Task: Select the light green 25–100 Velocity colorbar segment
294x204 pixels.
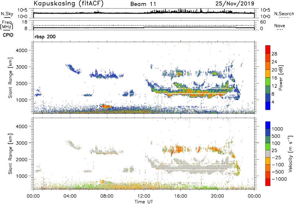Action: click(x=268, y=147)
